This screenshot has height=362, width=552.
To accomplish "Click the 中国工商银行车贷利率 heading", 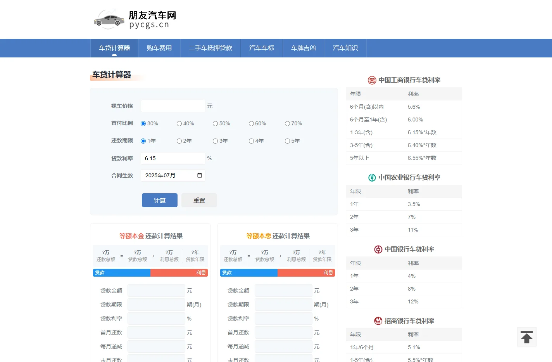I will 409,80.
